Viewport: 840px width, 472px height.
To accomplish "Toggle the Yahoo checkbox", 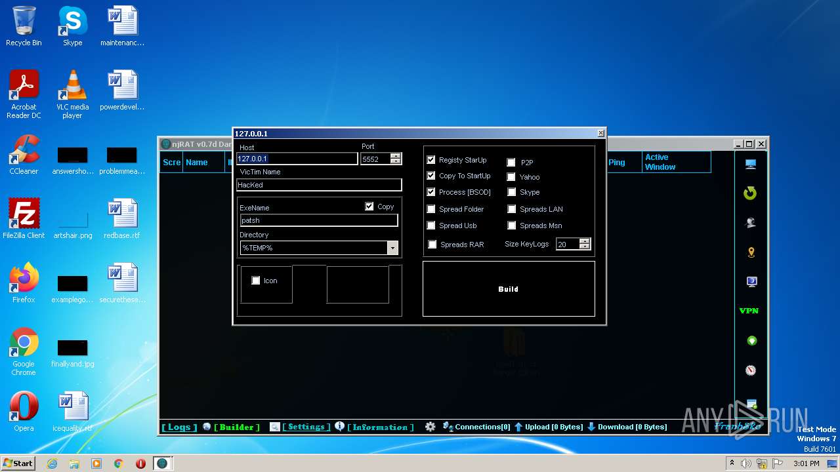I will 511,177.
